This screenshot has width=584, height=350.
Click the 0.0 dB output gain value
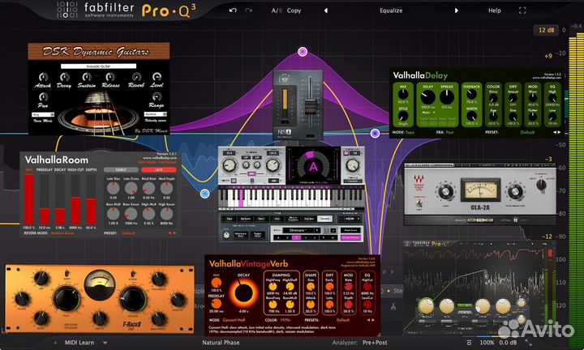[508, 343]
